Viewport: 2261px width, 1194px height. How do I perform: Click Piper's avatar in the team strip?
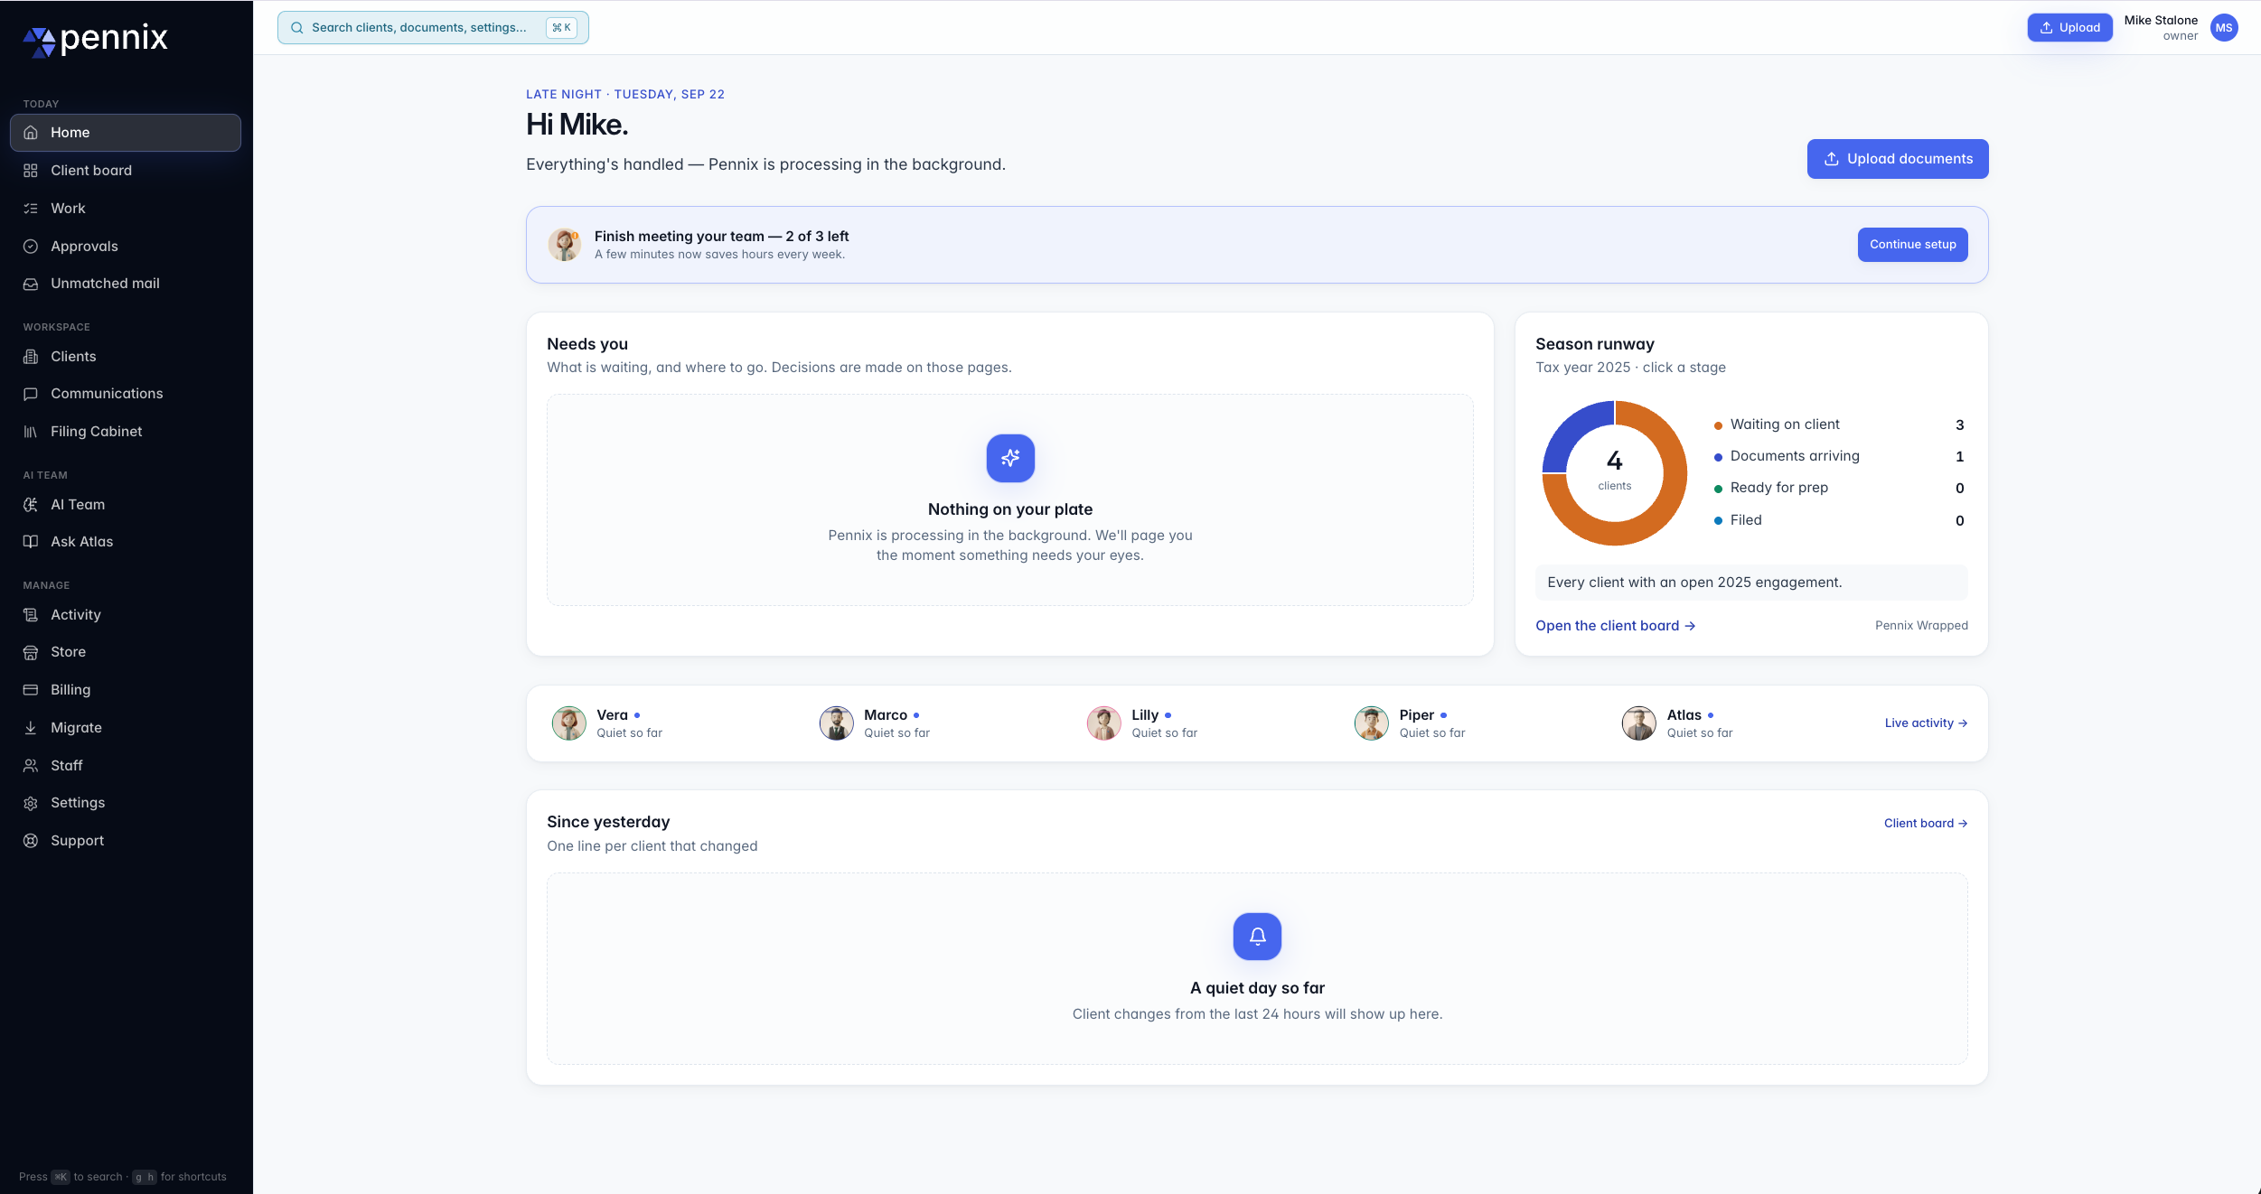pyautogui.click(x=1371, y=723)
